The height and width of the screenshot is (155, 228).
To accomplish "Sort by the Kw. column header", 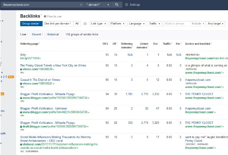I will click(x=178, y=44).
